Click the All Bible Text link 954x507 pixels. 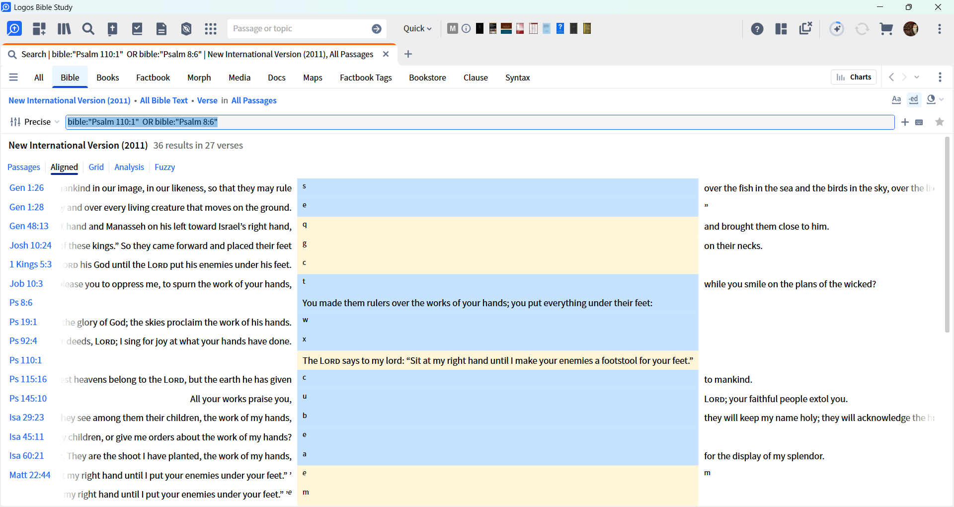(x=164, y=100)
